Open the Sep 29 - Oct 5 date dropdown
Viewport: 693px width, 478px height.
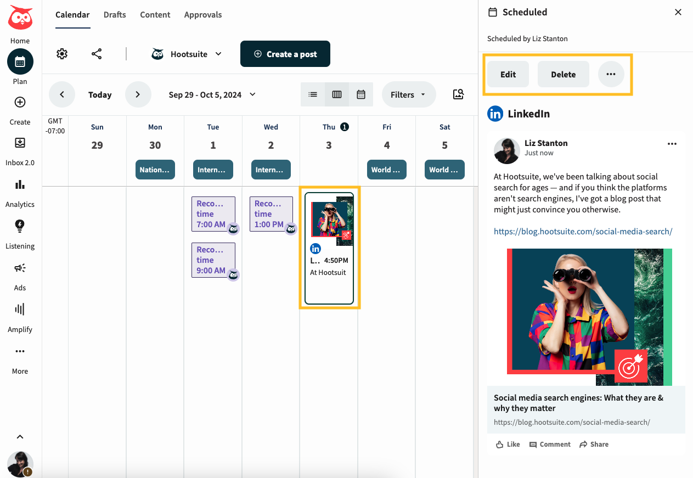click(x=212, y=94)
